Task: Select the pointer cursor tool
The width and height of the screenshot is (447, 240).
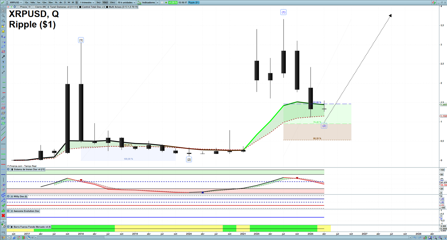Action: click(x=3, y=11)
